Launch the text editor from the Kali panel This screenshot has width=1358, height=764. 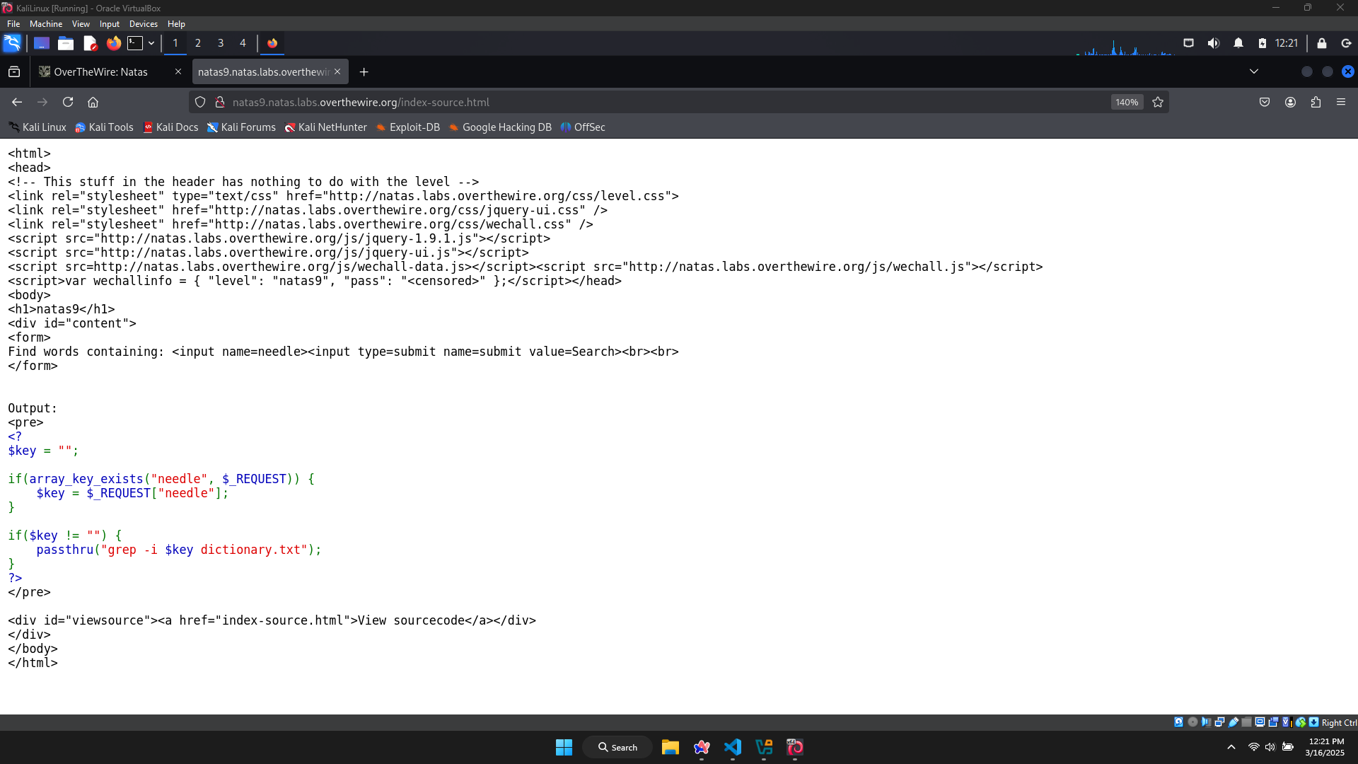90,43
